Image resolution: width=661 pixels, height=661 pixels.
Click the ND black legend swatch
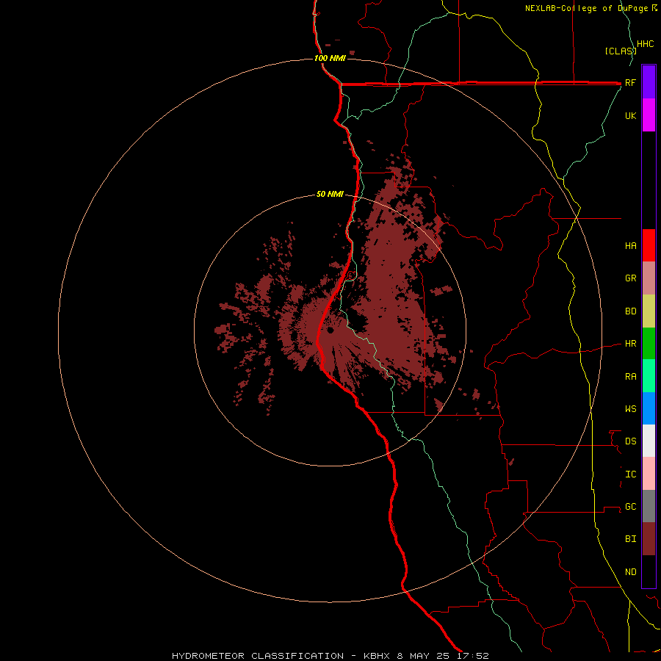[649, 571]
